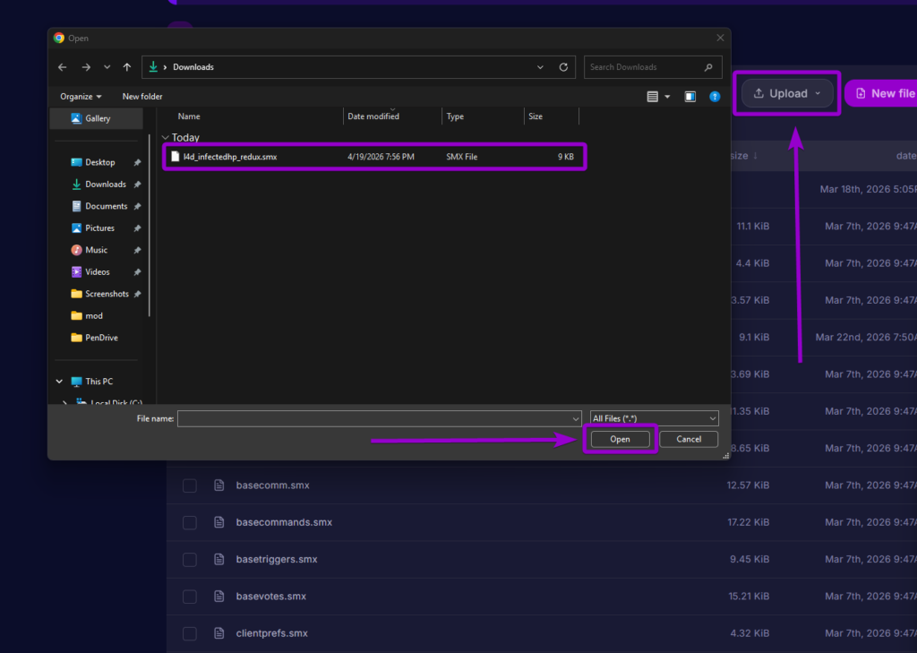Navigate back using the back arrow
Screen dimensions: 917x653
tap(61, 66)
